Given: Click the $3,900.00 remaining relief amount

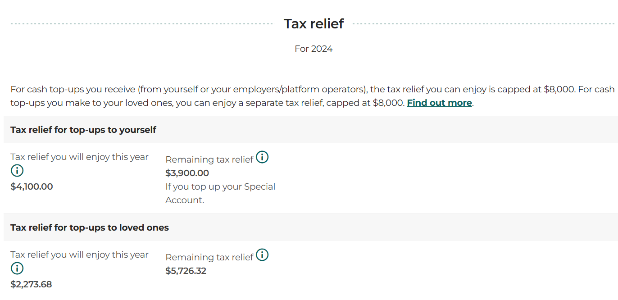Looking at the screenshot, I should (x=187, y=173).
